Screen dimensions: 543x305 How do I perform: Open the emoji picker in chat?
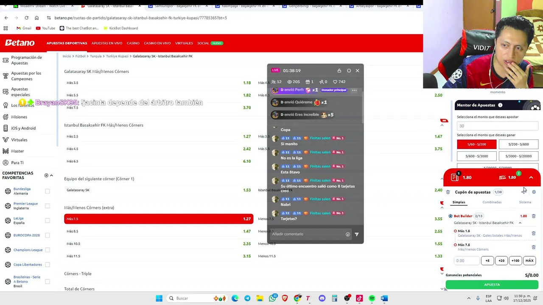348,234
